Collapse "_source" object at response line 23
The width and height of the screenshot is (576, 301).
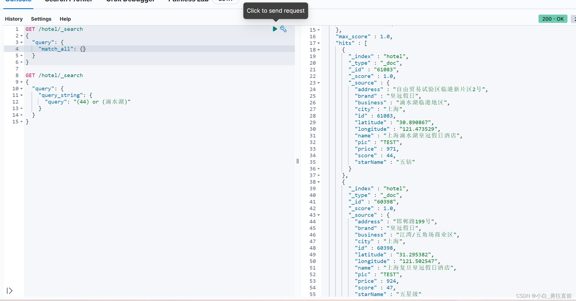[x=319, y=83]
